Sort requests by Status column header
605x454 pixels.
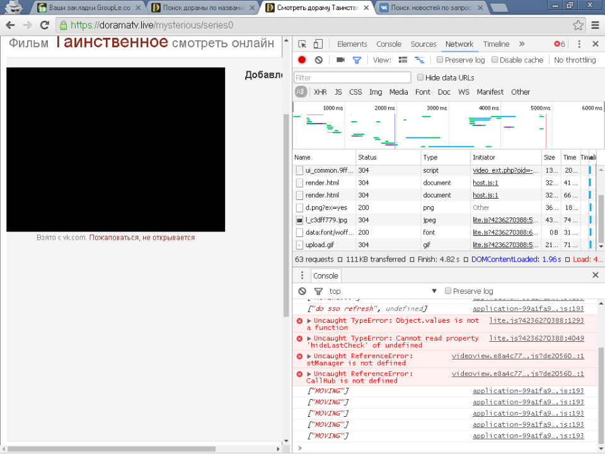pos(388,157)
